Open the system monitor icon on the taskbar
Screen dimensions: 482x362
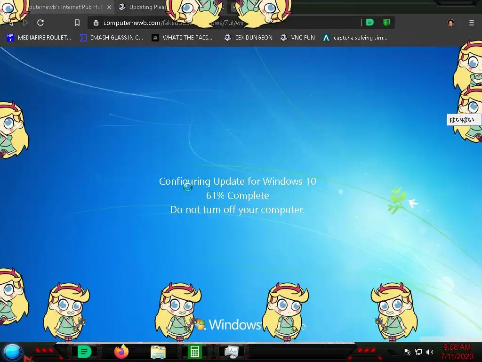pyautogui.click(x=232, y=352)
